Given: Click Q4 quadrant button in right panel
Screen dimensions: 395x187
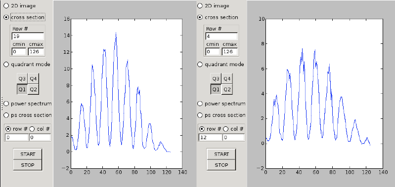Looking at the screenshot, I should click(x=227, y=78).
